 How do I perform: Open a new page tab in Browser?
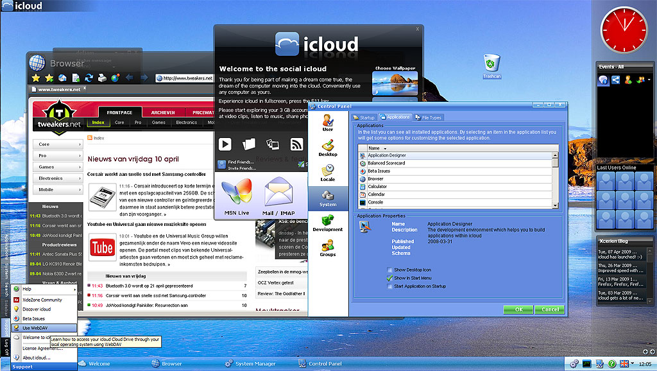[x=76, y=78]
